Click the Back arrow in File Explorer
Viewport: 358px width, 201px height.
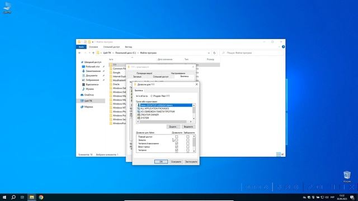coord(79,53)
